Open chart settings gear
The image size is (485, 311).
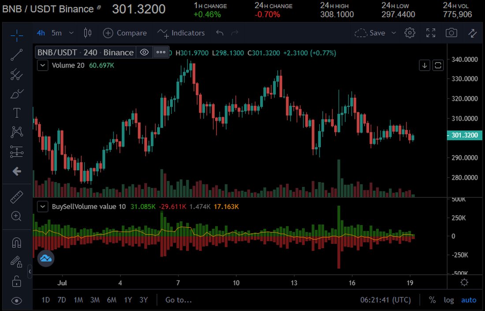coord(410,33)
